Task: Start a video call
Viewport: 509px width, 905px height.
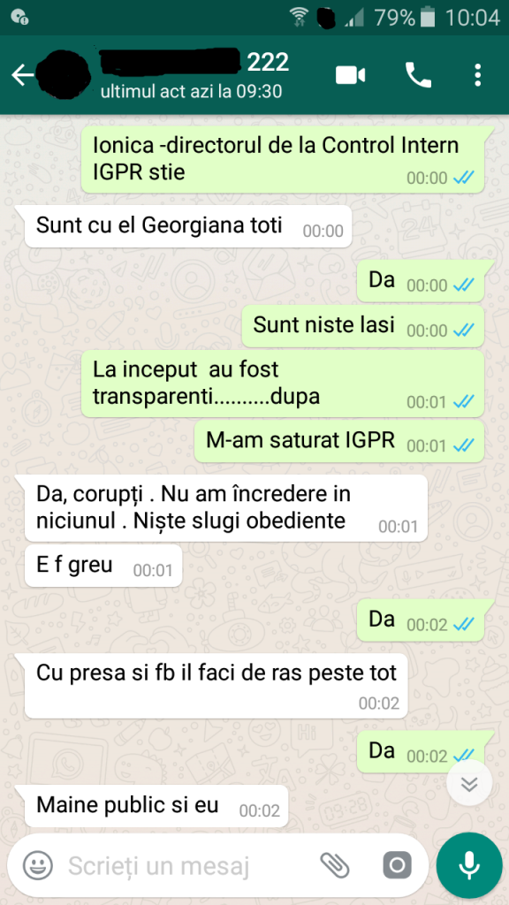Action: 350,76
